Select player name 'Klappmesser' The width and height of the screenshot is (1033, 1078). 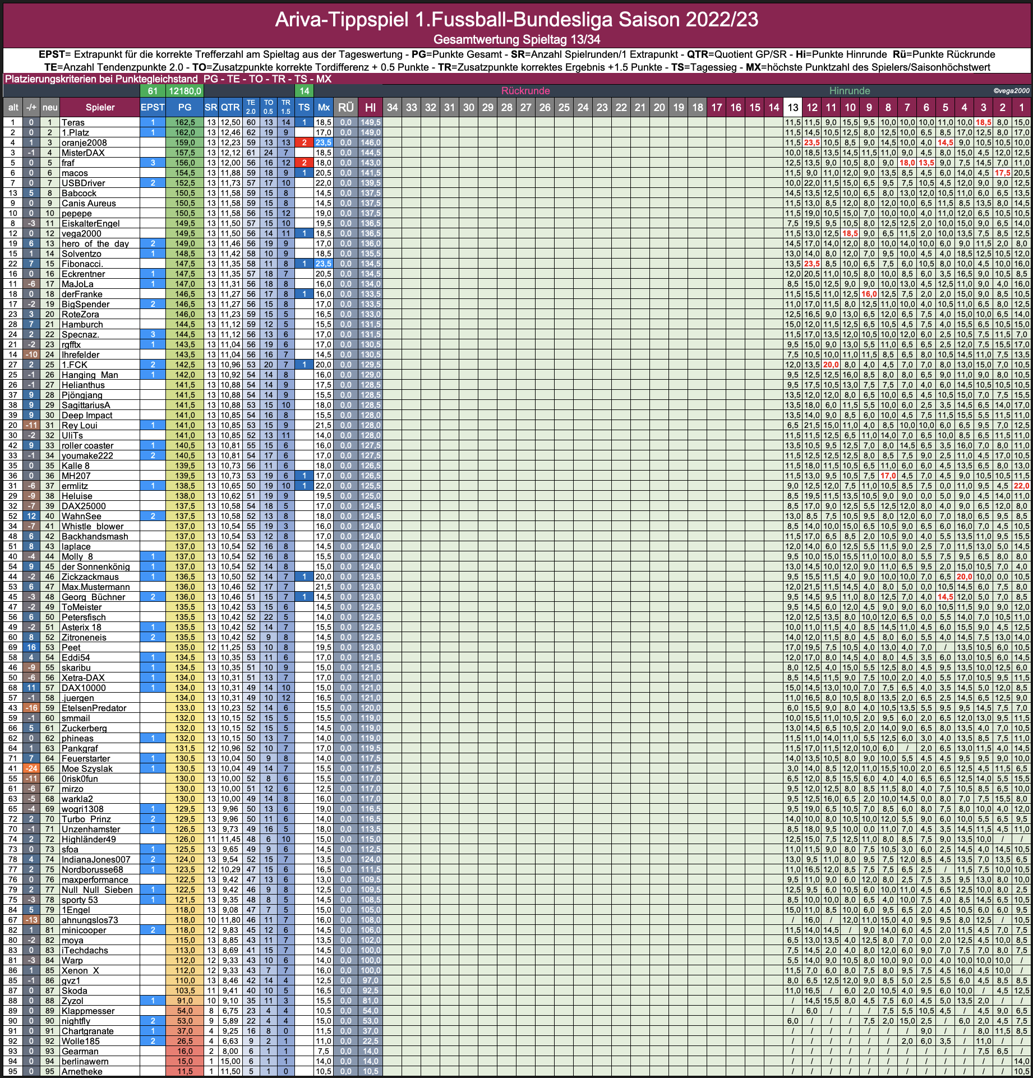coord(88,1011)
